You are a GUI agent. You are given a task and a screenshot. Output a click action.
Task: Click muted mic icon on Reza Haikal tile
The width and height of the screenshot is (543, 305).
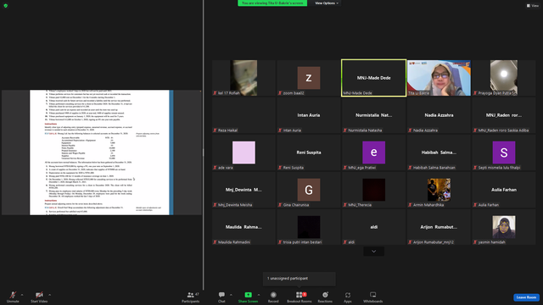(x=215, y=130)
